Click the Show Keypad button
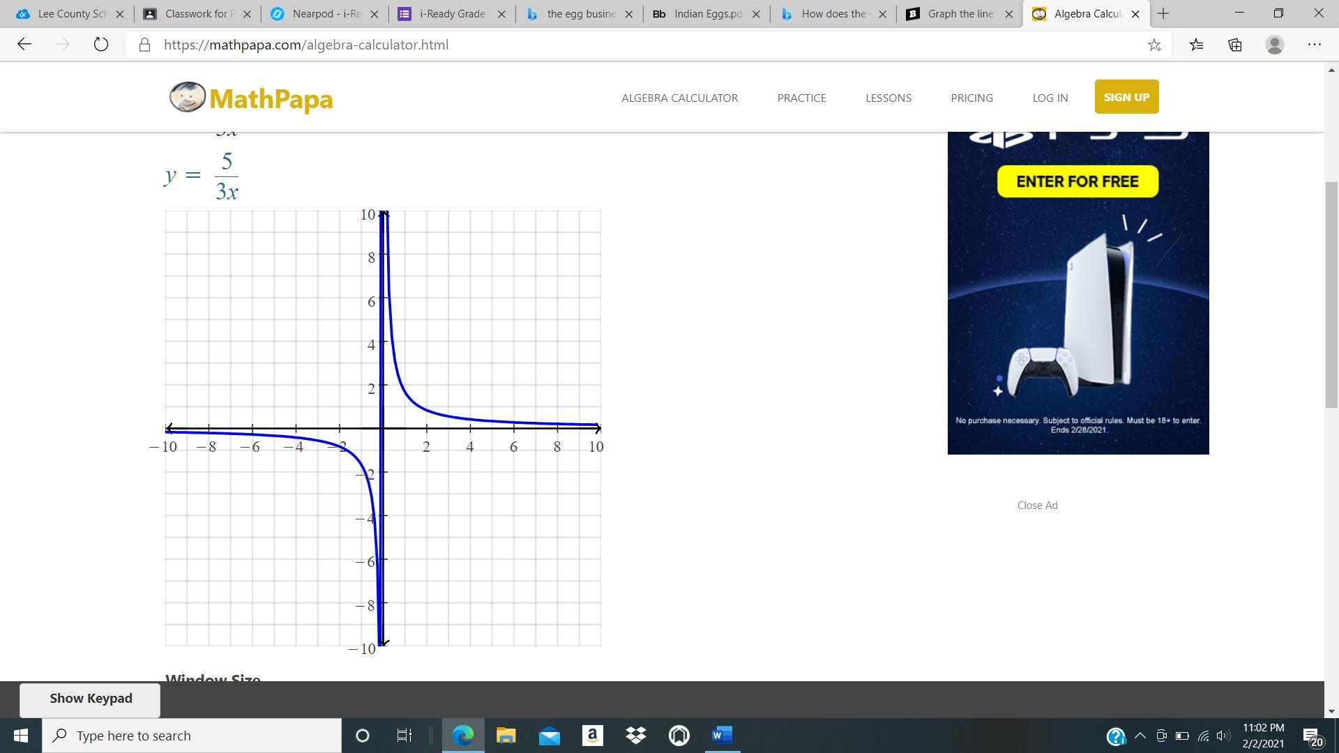The image size is (1339, 753). click(90, 699)
